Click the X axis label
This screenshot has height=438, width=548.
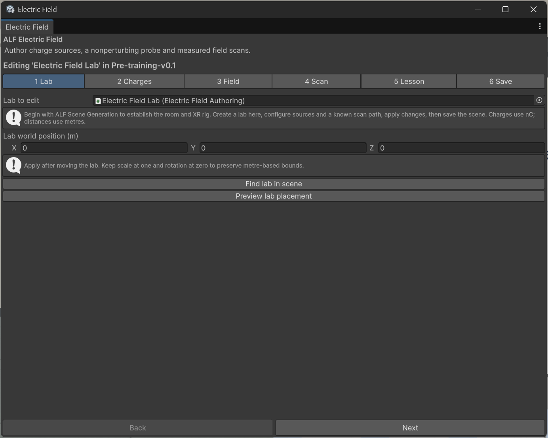click(14, 148)
